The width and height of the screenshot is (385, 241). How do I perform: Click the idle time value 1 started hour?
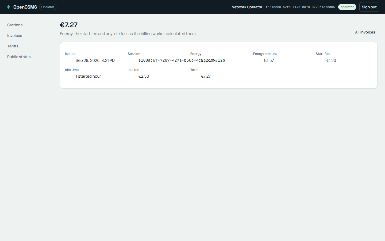point(88,76)
